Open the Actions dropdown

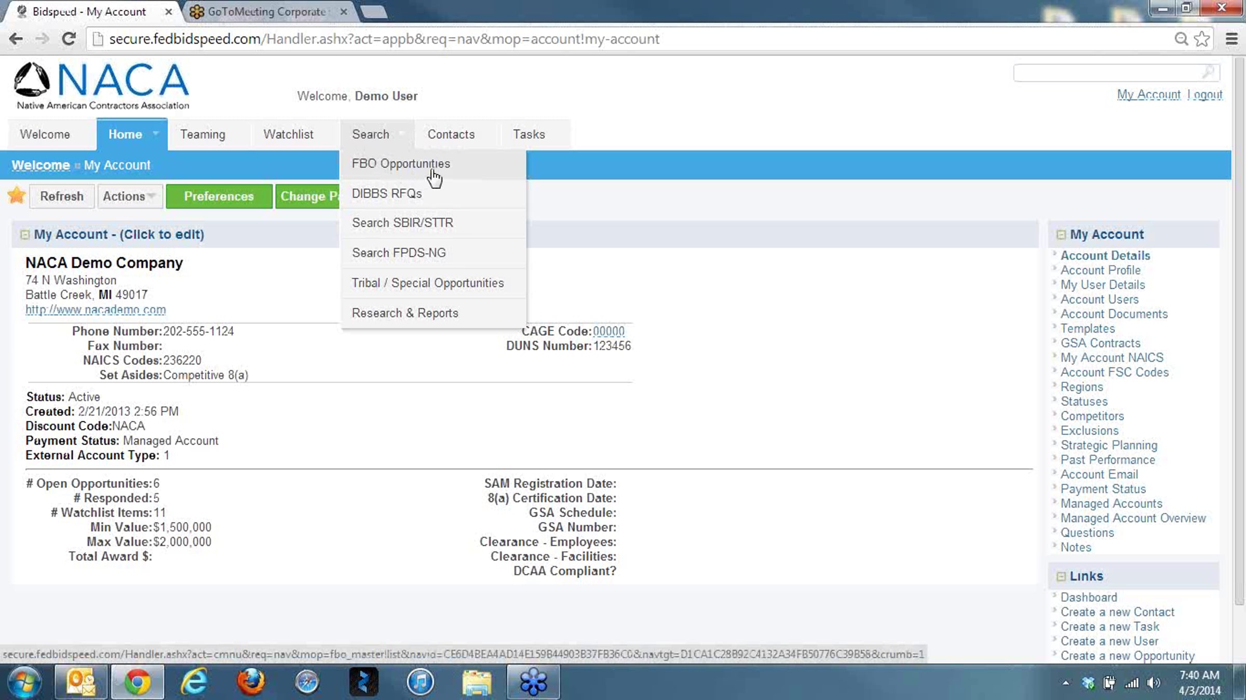click(x=130, y=196)
